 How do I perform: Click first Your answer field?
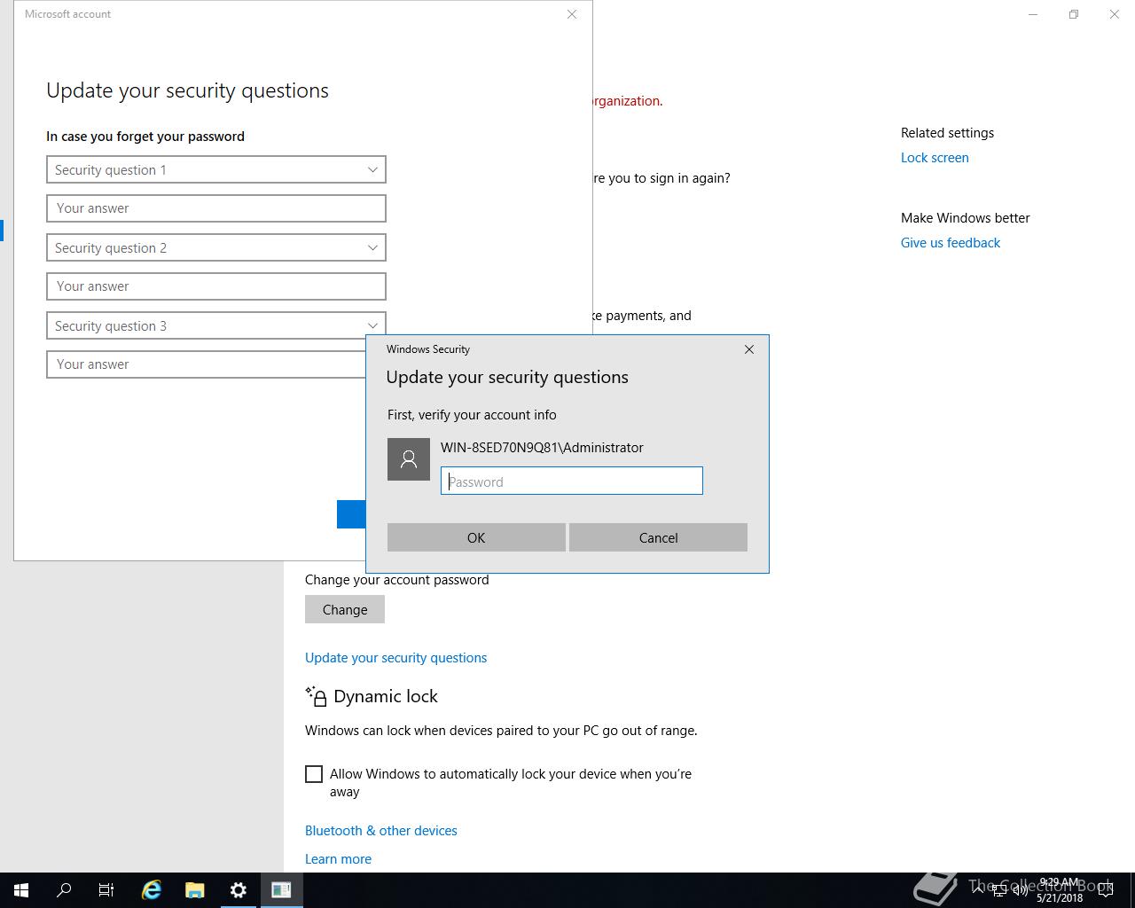[216, 208]
